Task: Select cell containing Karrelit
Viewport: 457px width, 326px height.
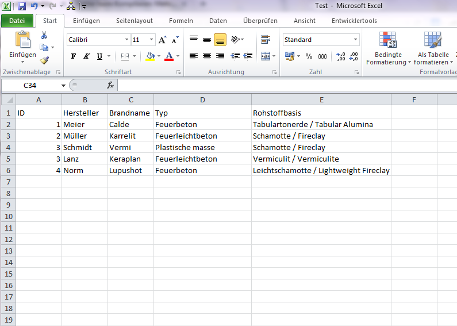Action: click(131, 136)
